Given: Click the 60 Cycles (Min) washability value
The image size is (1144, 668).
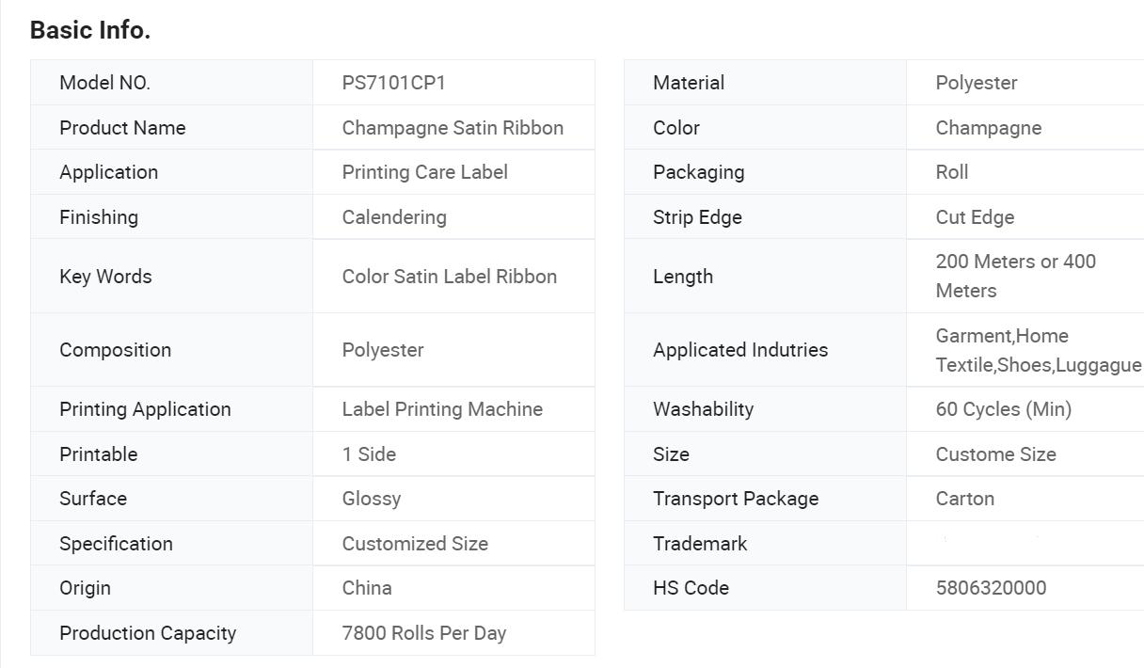Looking at the screenshot, I should point(1003,409).
